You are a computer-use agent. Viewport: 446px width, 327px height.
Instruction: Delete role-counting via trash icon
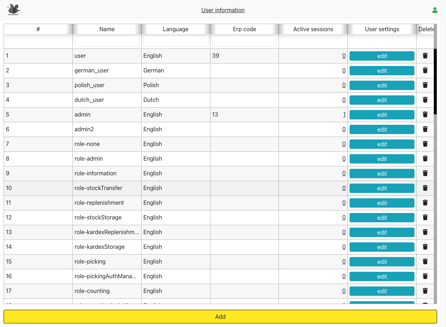pyautogui.click(x=425, y=291)
